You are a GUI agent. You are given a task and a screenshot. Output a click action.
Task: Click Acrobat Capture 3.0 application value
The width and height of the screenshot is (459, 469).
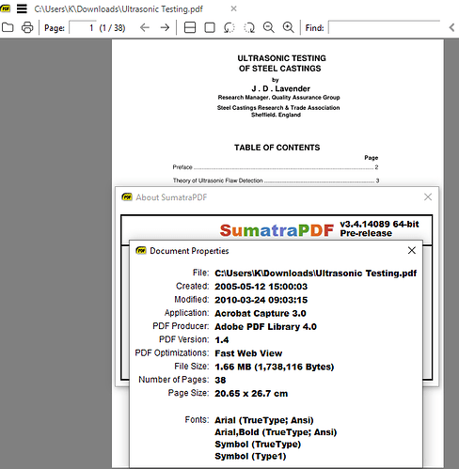tap(261, 313)
